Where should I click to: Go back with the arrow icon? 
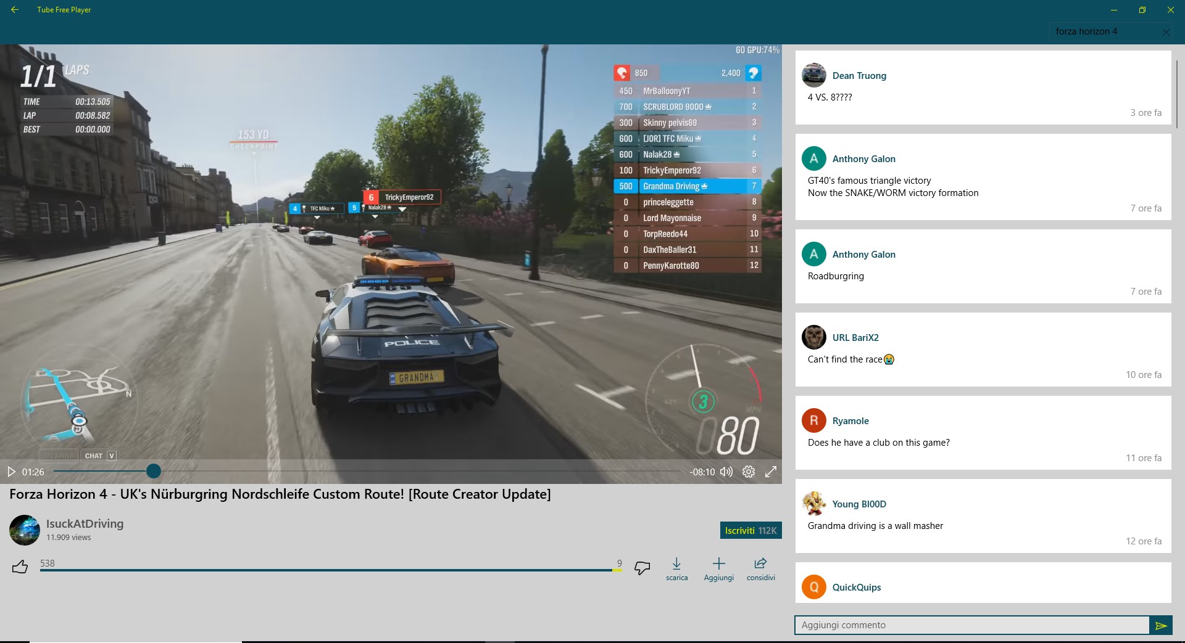pyautogui.click(x=15, y=10)
